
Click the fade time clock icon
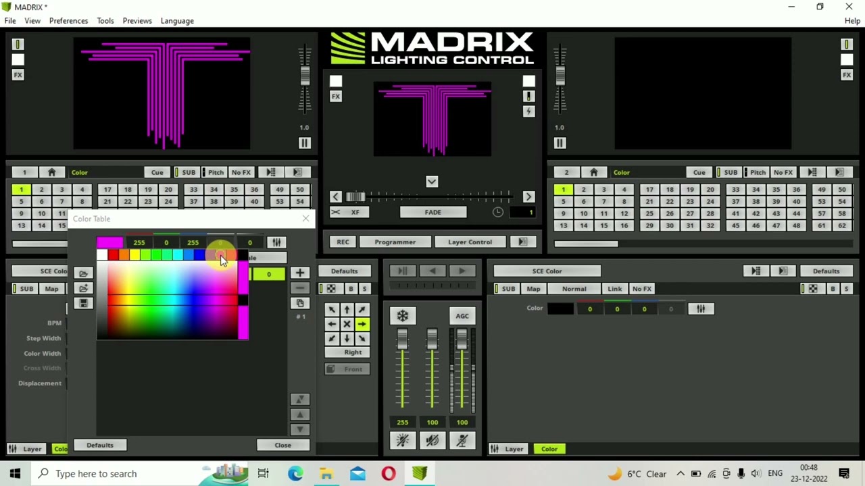[x=497, y=212]
